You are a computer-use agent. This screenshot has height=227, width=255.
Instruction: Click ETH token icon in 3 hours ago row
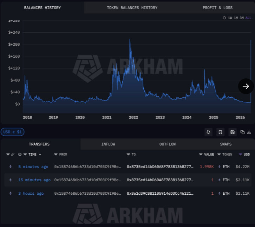220,193
